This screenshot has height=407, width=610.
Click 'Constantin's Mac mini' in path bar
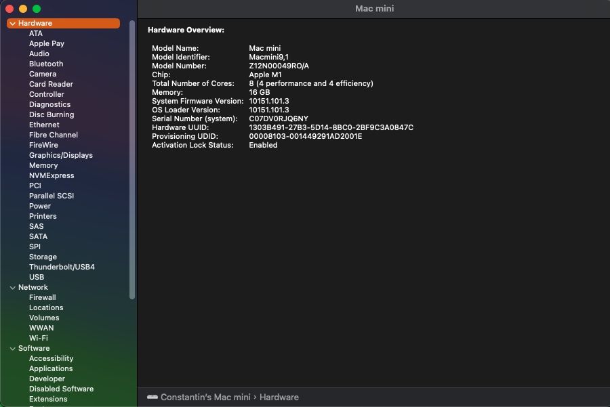(205, 397)
